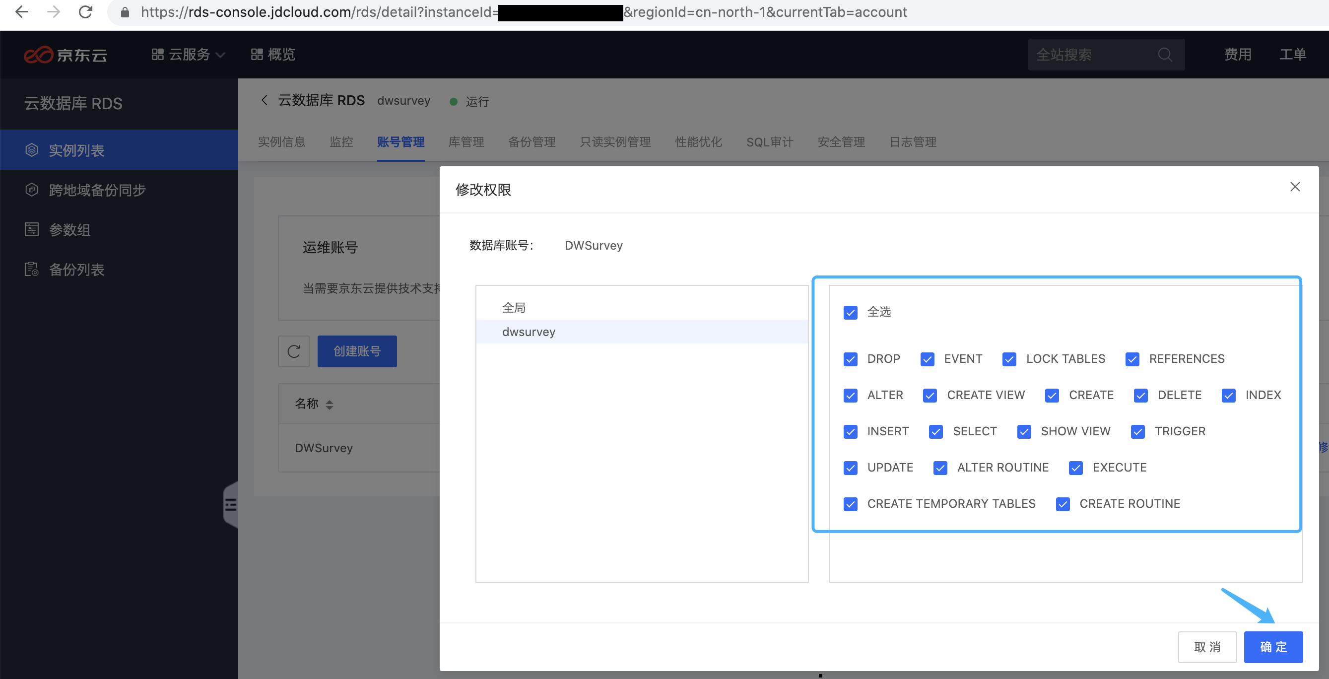
Task: Toggle the 全选 checkbox
Action: click(x=850, y=312)
